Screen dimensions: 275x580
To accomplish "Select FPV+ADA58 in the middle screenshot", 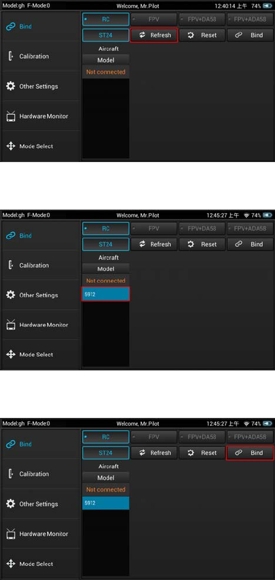I will 250,228.
